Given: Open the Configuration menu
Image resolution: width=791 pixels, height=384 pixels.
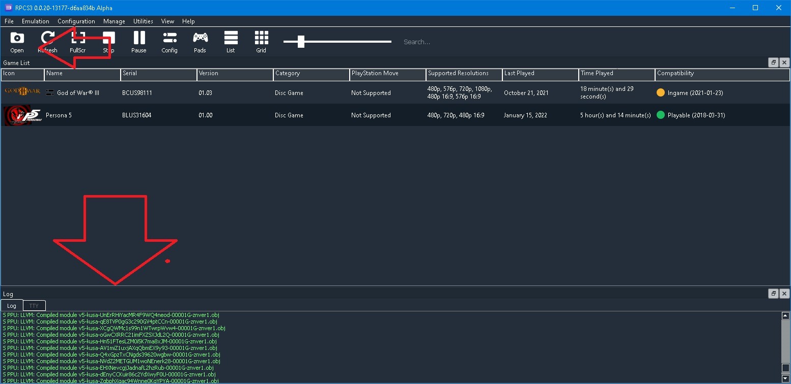Looking at the screenshot, I should (76, 21).
